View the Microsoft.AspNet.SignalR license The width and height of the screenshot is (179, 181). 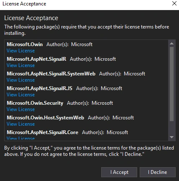coord(20,65)
